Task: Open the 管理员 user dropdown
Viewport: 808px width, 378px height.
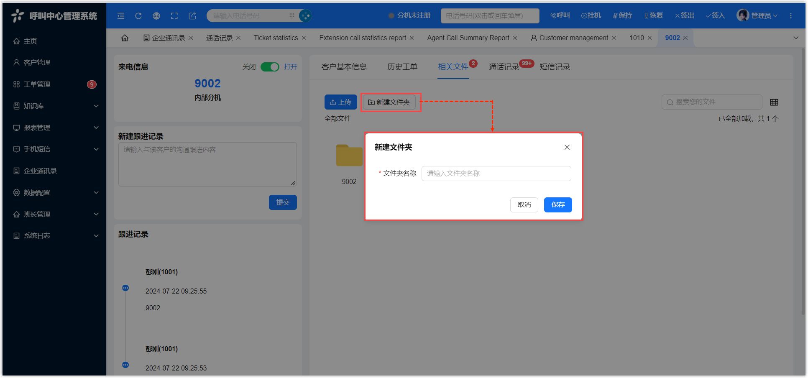Action: point(757,15)
